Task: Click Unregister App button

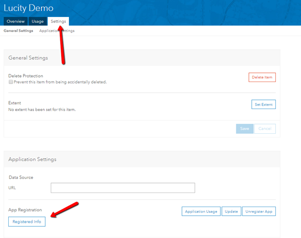Action: 259,211
